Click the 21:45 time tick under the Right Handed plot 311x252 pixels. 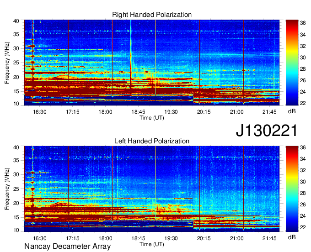[269, 112]
